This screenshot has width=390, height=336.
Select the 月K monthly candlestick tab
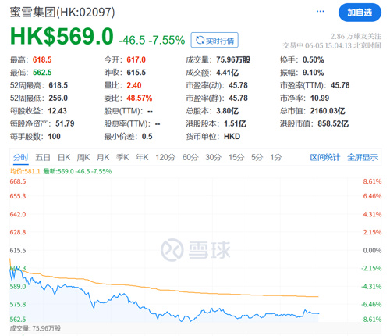[103, 157]
